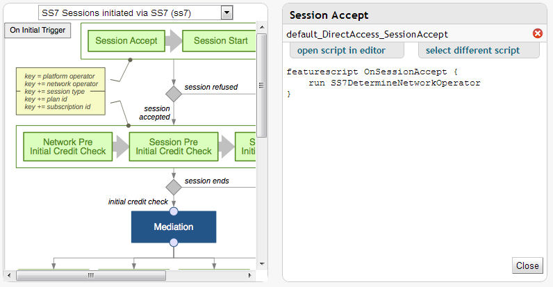The width and height of the screenshot is (553, 287).
Task: Click the arrow after Network Pre Initial Credit Check
Action: point(122,147)
